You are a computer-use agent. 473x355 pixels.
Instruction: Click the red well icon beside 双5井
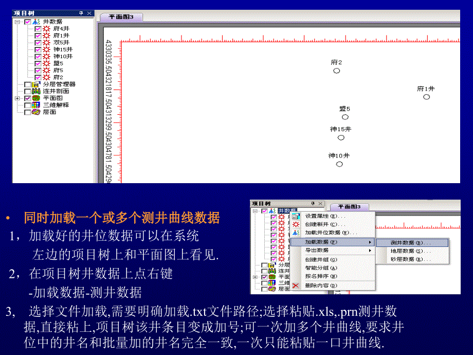click(46, 43)
